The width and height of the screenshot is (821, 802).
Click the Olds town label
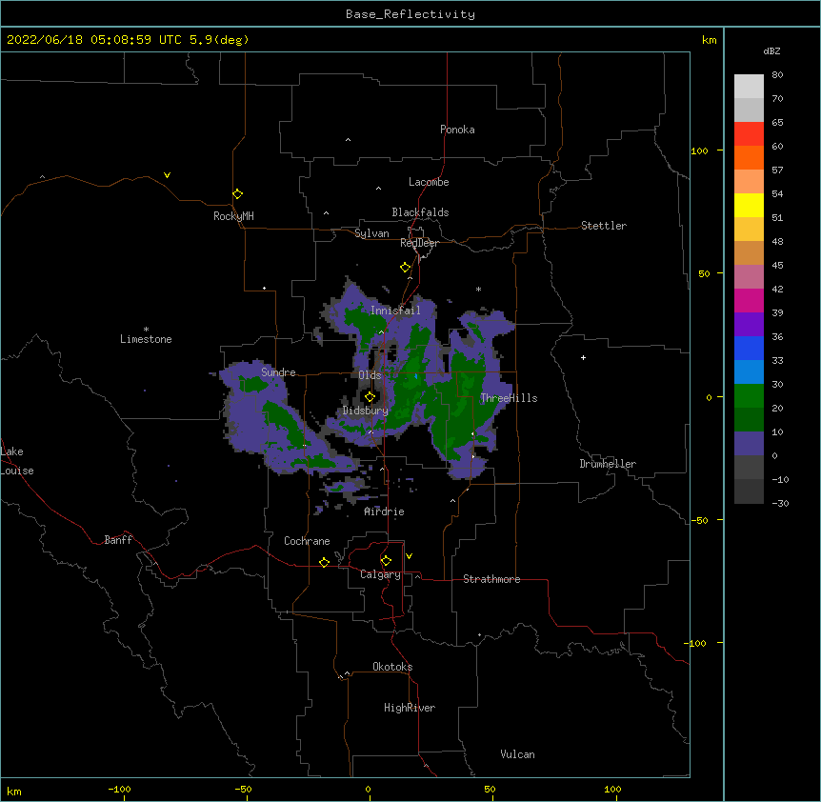pos(370,375)
